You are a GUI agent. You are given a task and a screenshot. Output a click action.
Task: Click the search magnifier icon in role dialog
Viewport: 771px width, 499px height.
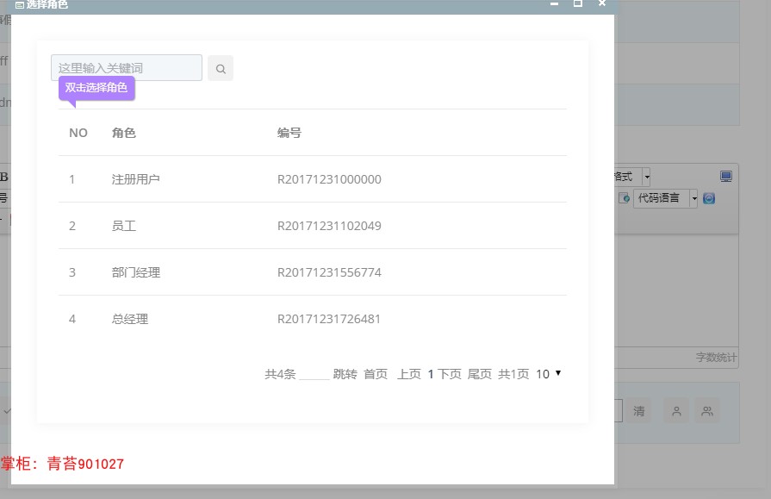click(x=221, y=68)
